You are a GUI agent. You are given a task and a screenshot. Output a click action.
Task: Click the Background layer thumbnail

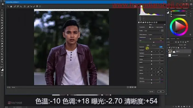(170, 55)
